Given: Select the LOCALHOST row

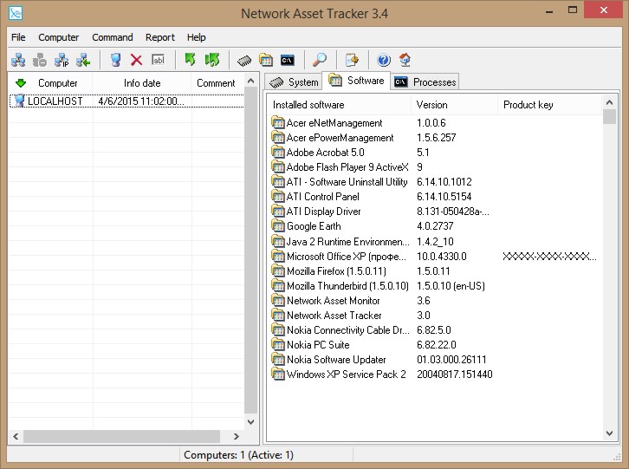Looking at the screenshot, I should (126, 101).
